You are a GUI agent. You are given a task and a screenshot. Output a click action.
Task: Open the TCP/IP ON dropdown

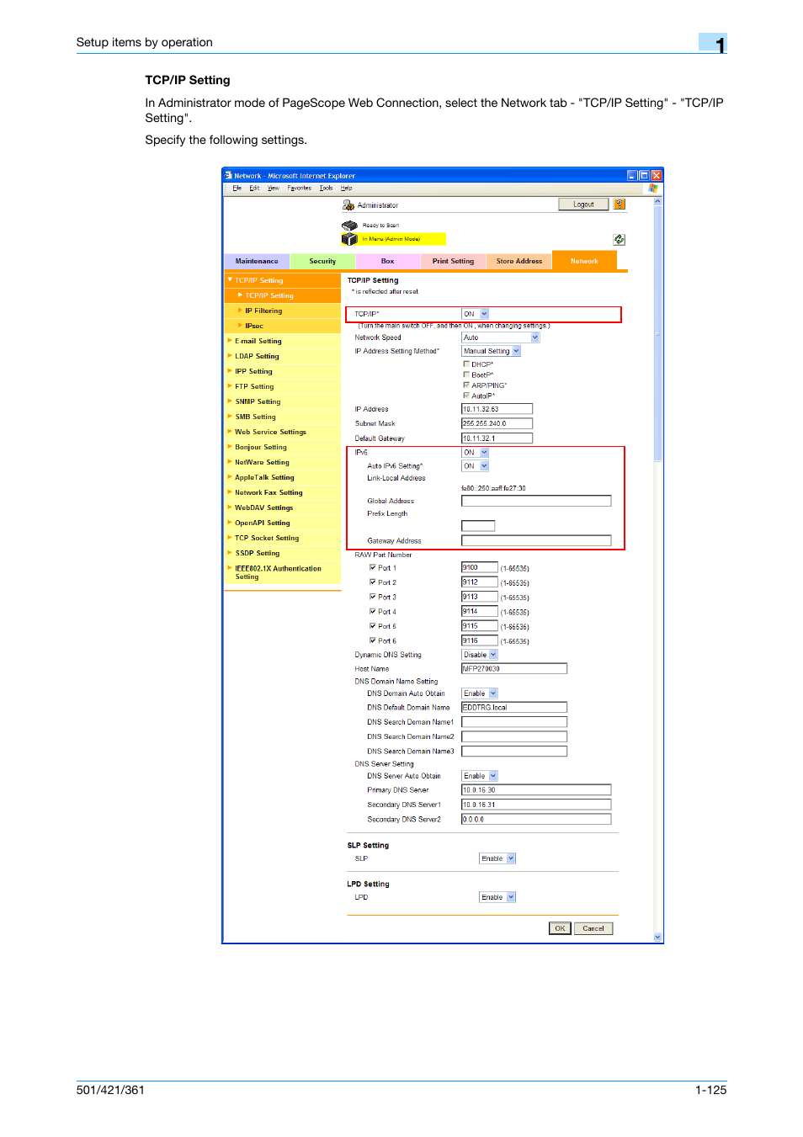click(476, 314)
